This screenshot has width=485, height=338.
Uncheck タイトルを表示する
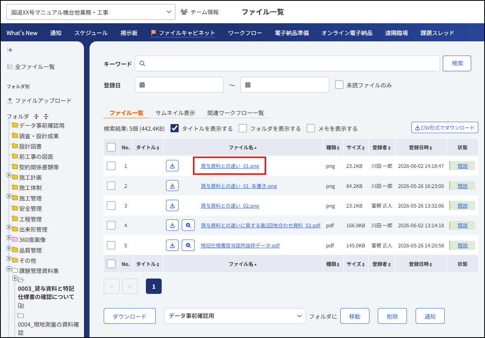(175, 128)
